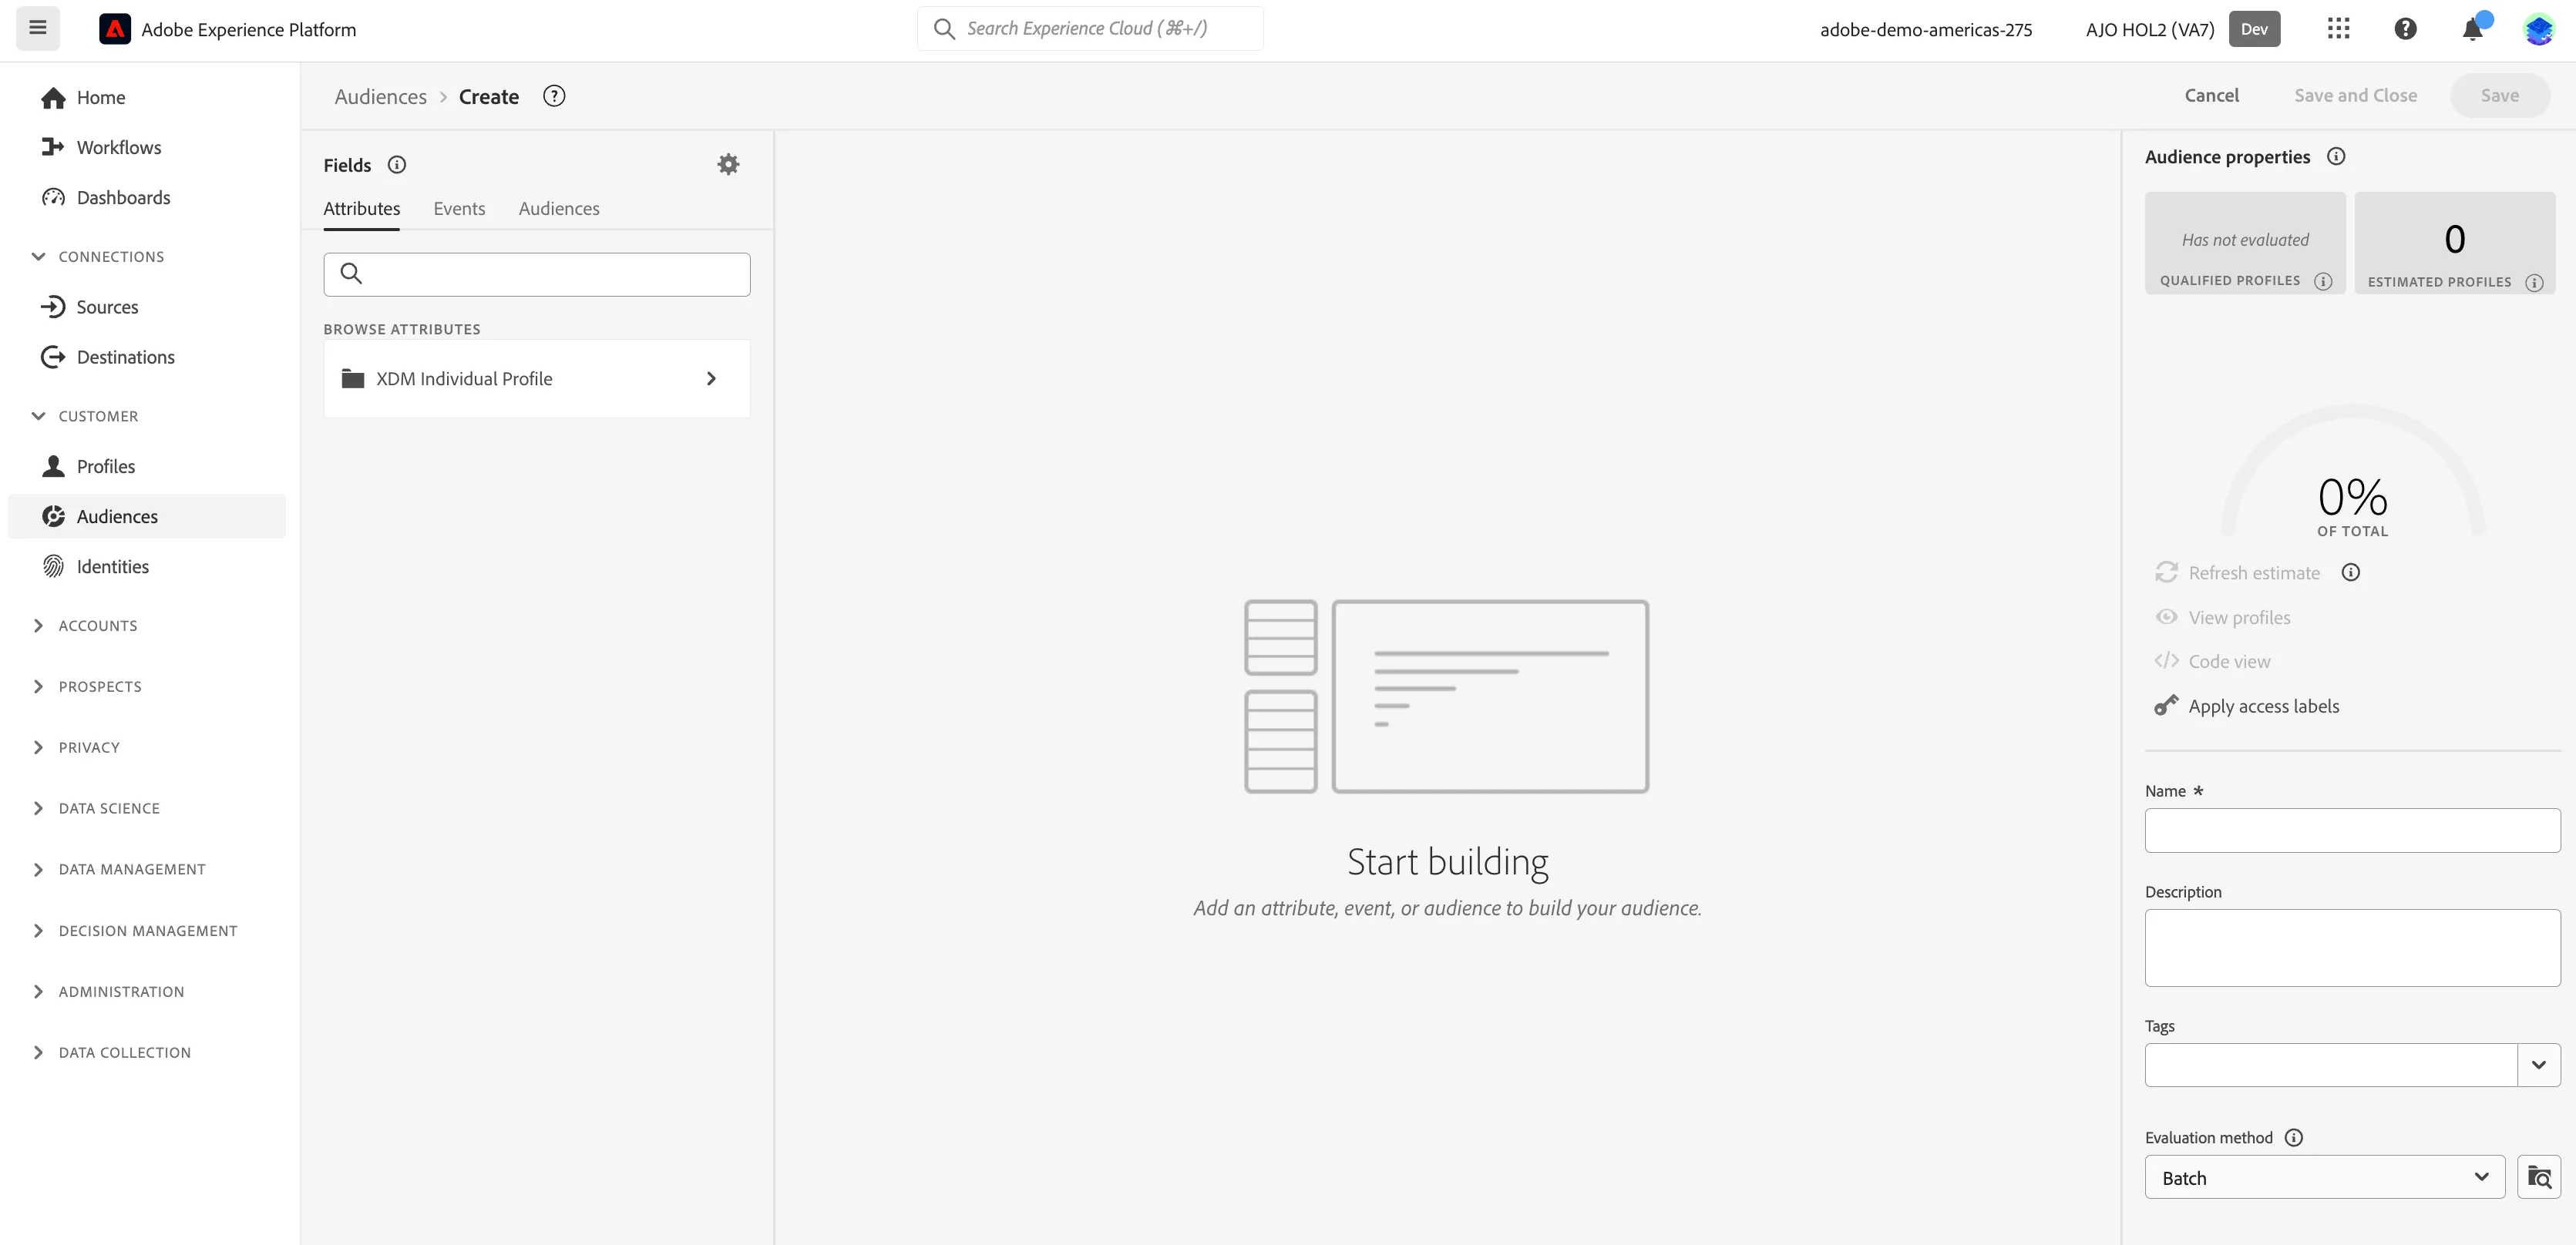The height and width of the screenshot is (1245, 2576).
Task: Click the Audiences breadcrumb link
Action: (380, 96)
